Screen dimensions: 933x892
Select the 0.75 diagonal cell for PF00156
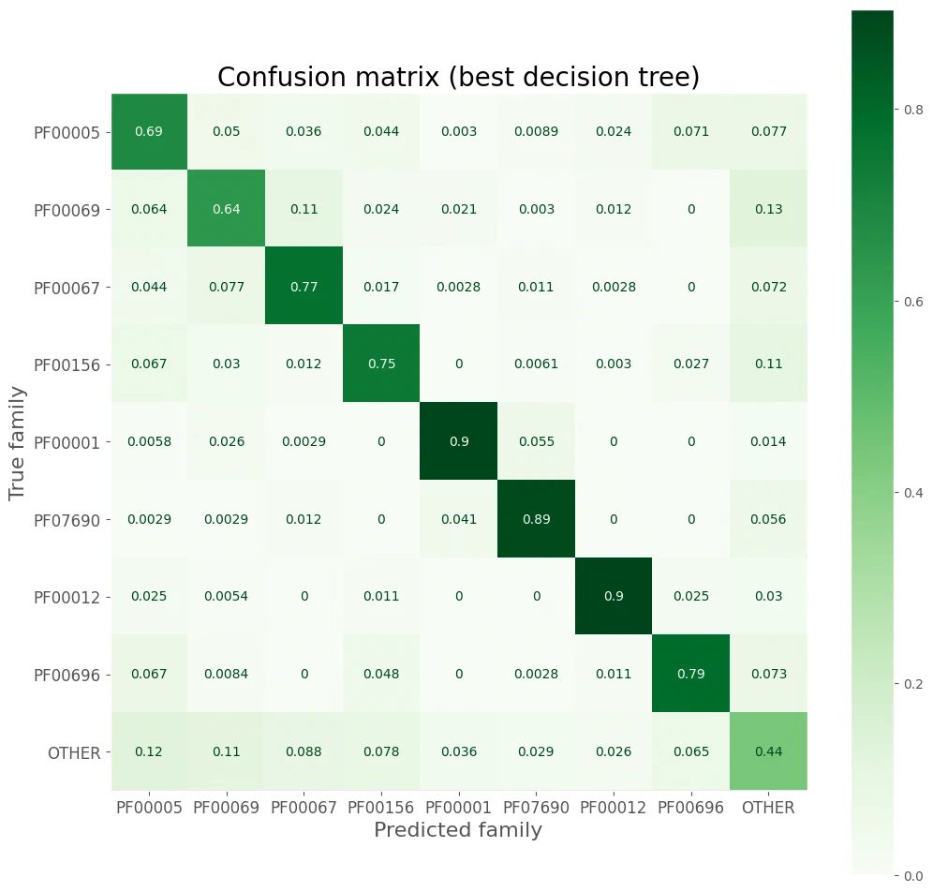pyautogui.click(x=381, y=364)
